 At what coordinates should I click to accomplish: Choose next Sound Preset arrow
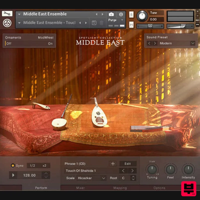pyautogui.click(x=155, y=43)
